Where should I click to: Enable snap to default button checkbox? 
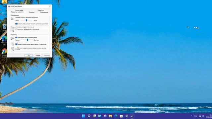tap(16, 29)
